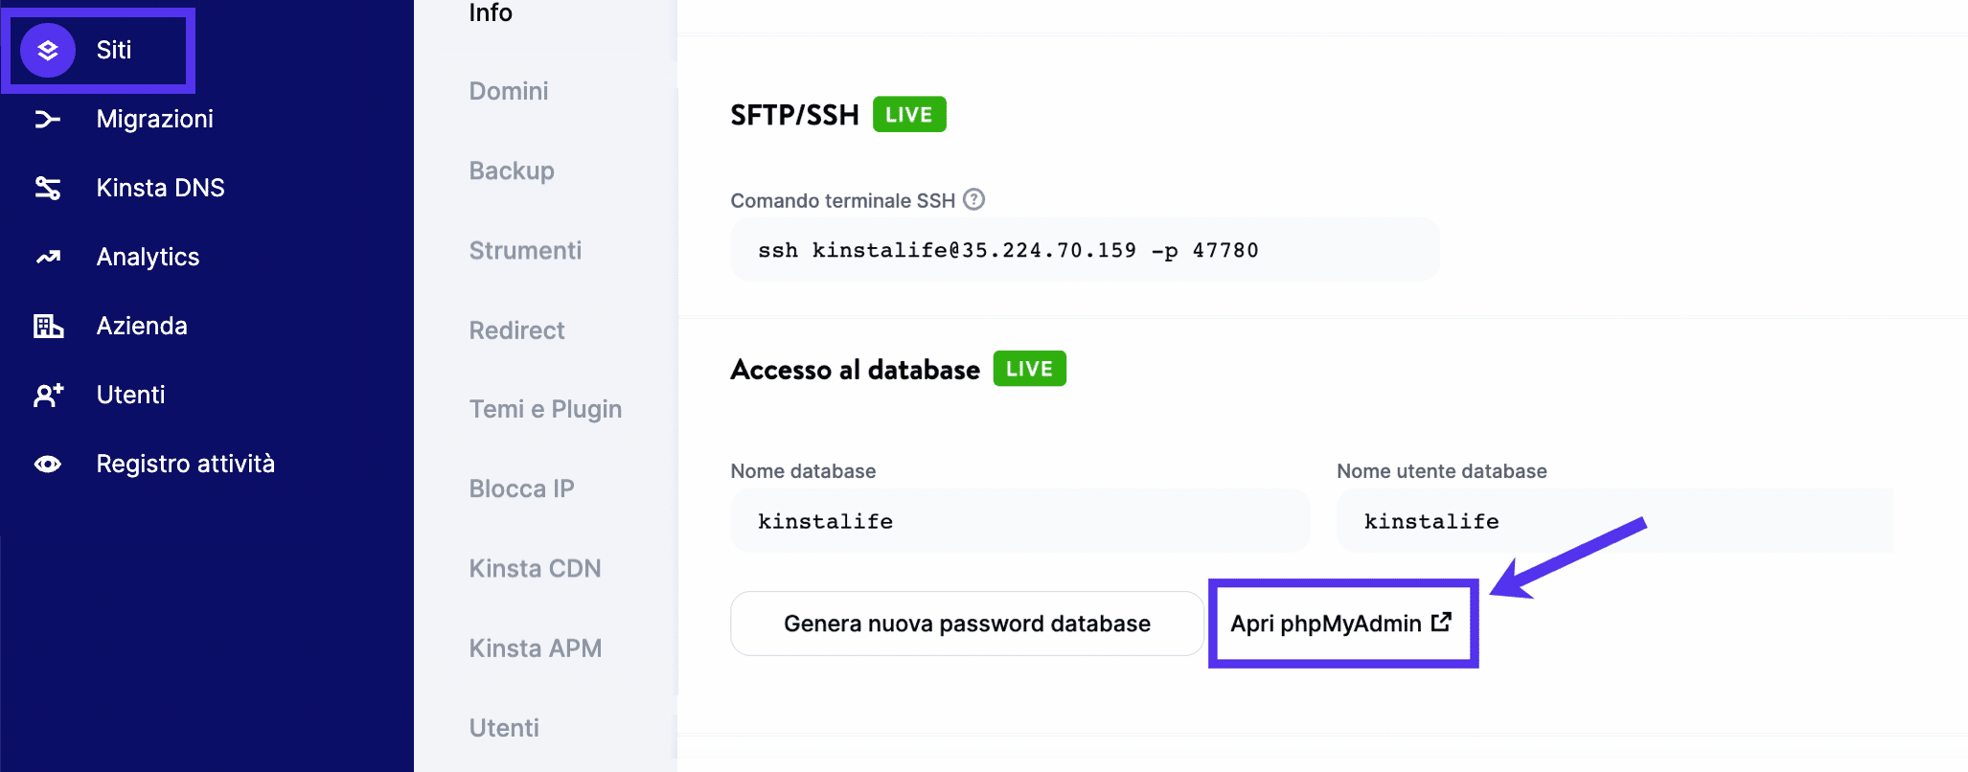The width and height of the screenshot is (1968, 772).
Task: Open Kinsta APM page
Action: tap(535, 648)
